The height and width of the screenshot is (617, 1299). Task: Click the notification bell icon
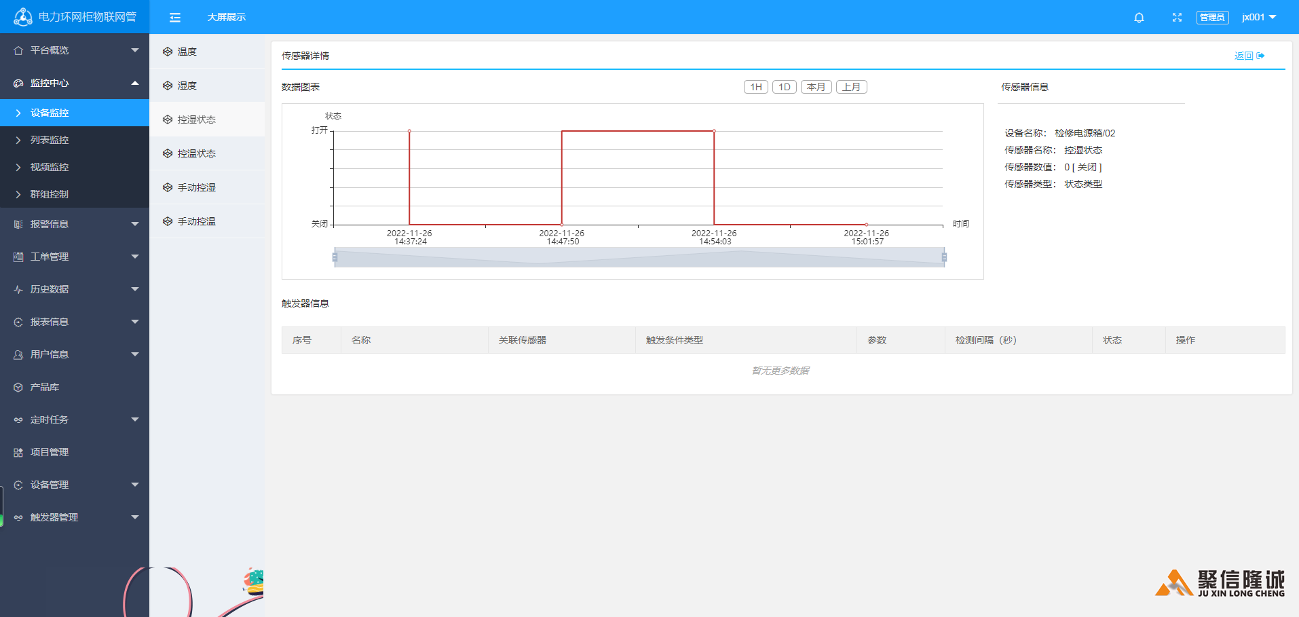click(x=1139, y=18)
